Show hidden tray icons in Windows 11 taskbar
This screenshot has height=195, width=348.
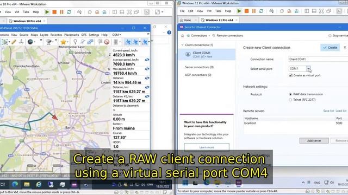(x=303, y=183)
